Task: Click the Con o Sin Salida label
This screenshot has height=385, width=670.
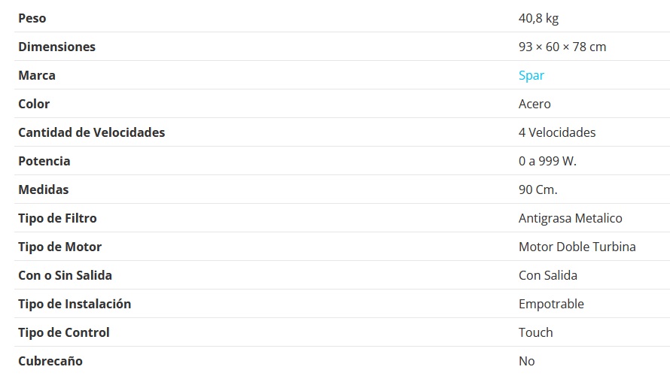Action: [65, 275]
